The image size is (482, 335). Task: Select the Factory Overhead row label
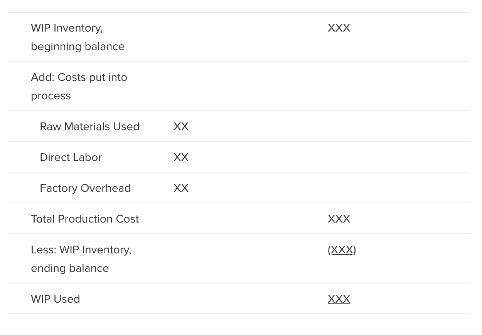(85, 188)
